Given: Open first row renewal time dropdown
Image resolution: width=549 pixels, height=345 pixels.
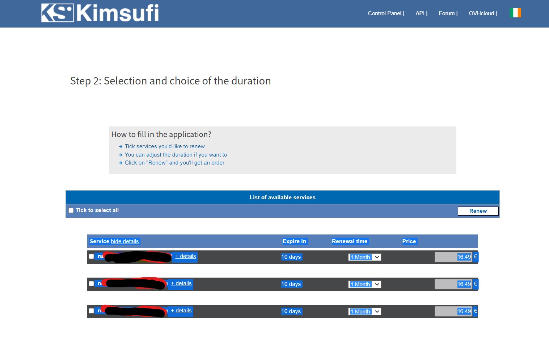Looking at the screenshot, I should pyautogui.click(x=364, y=257).
